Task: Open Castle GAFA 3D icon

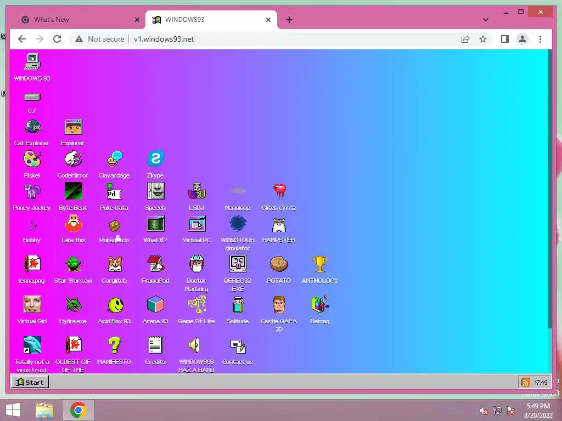Action: point(279,305)
